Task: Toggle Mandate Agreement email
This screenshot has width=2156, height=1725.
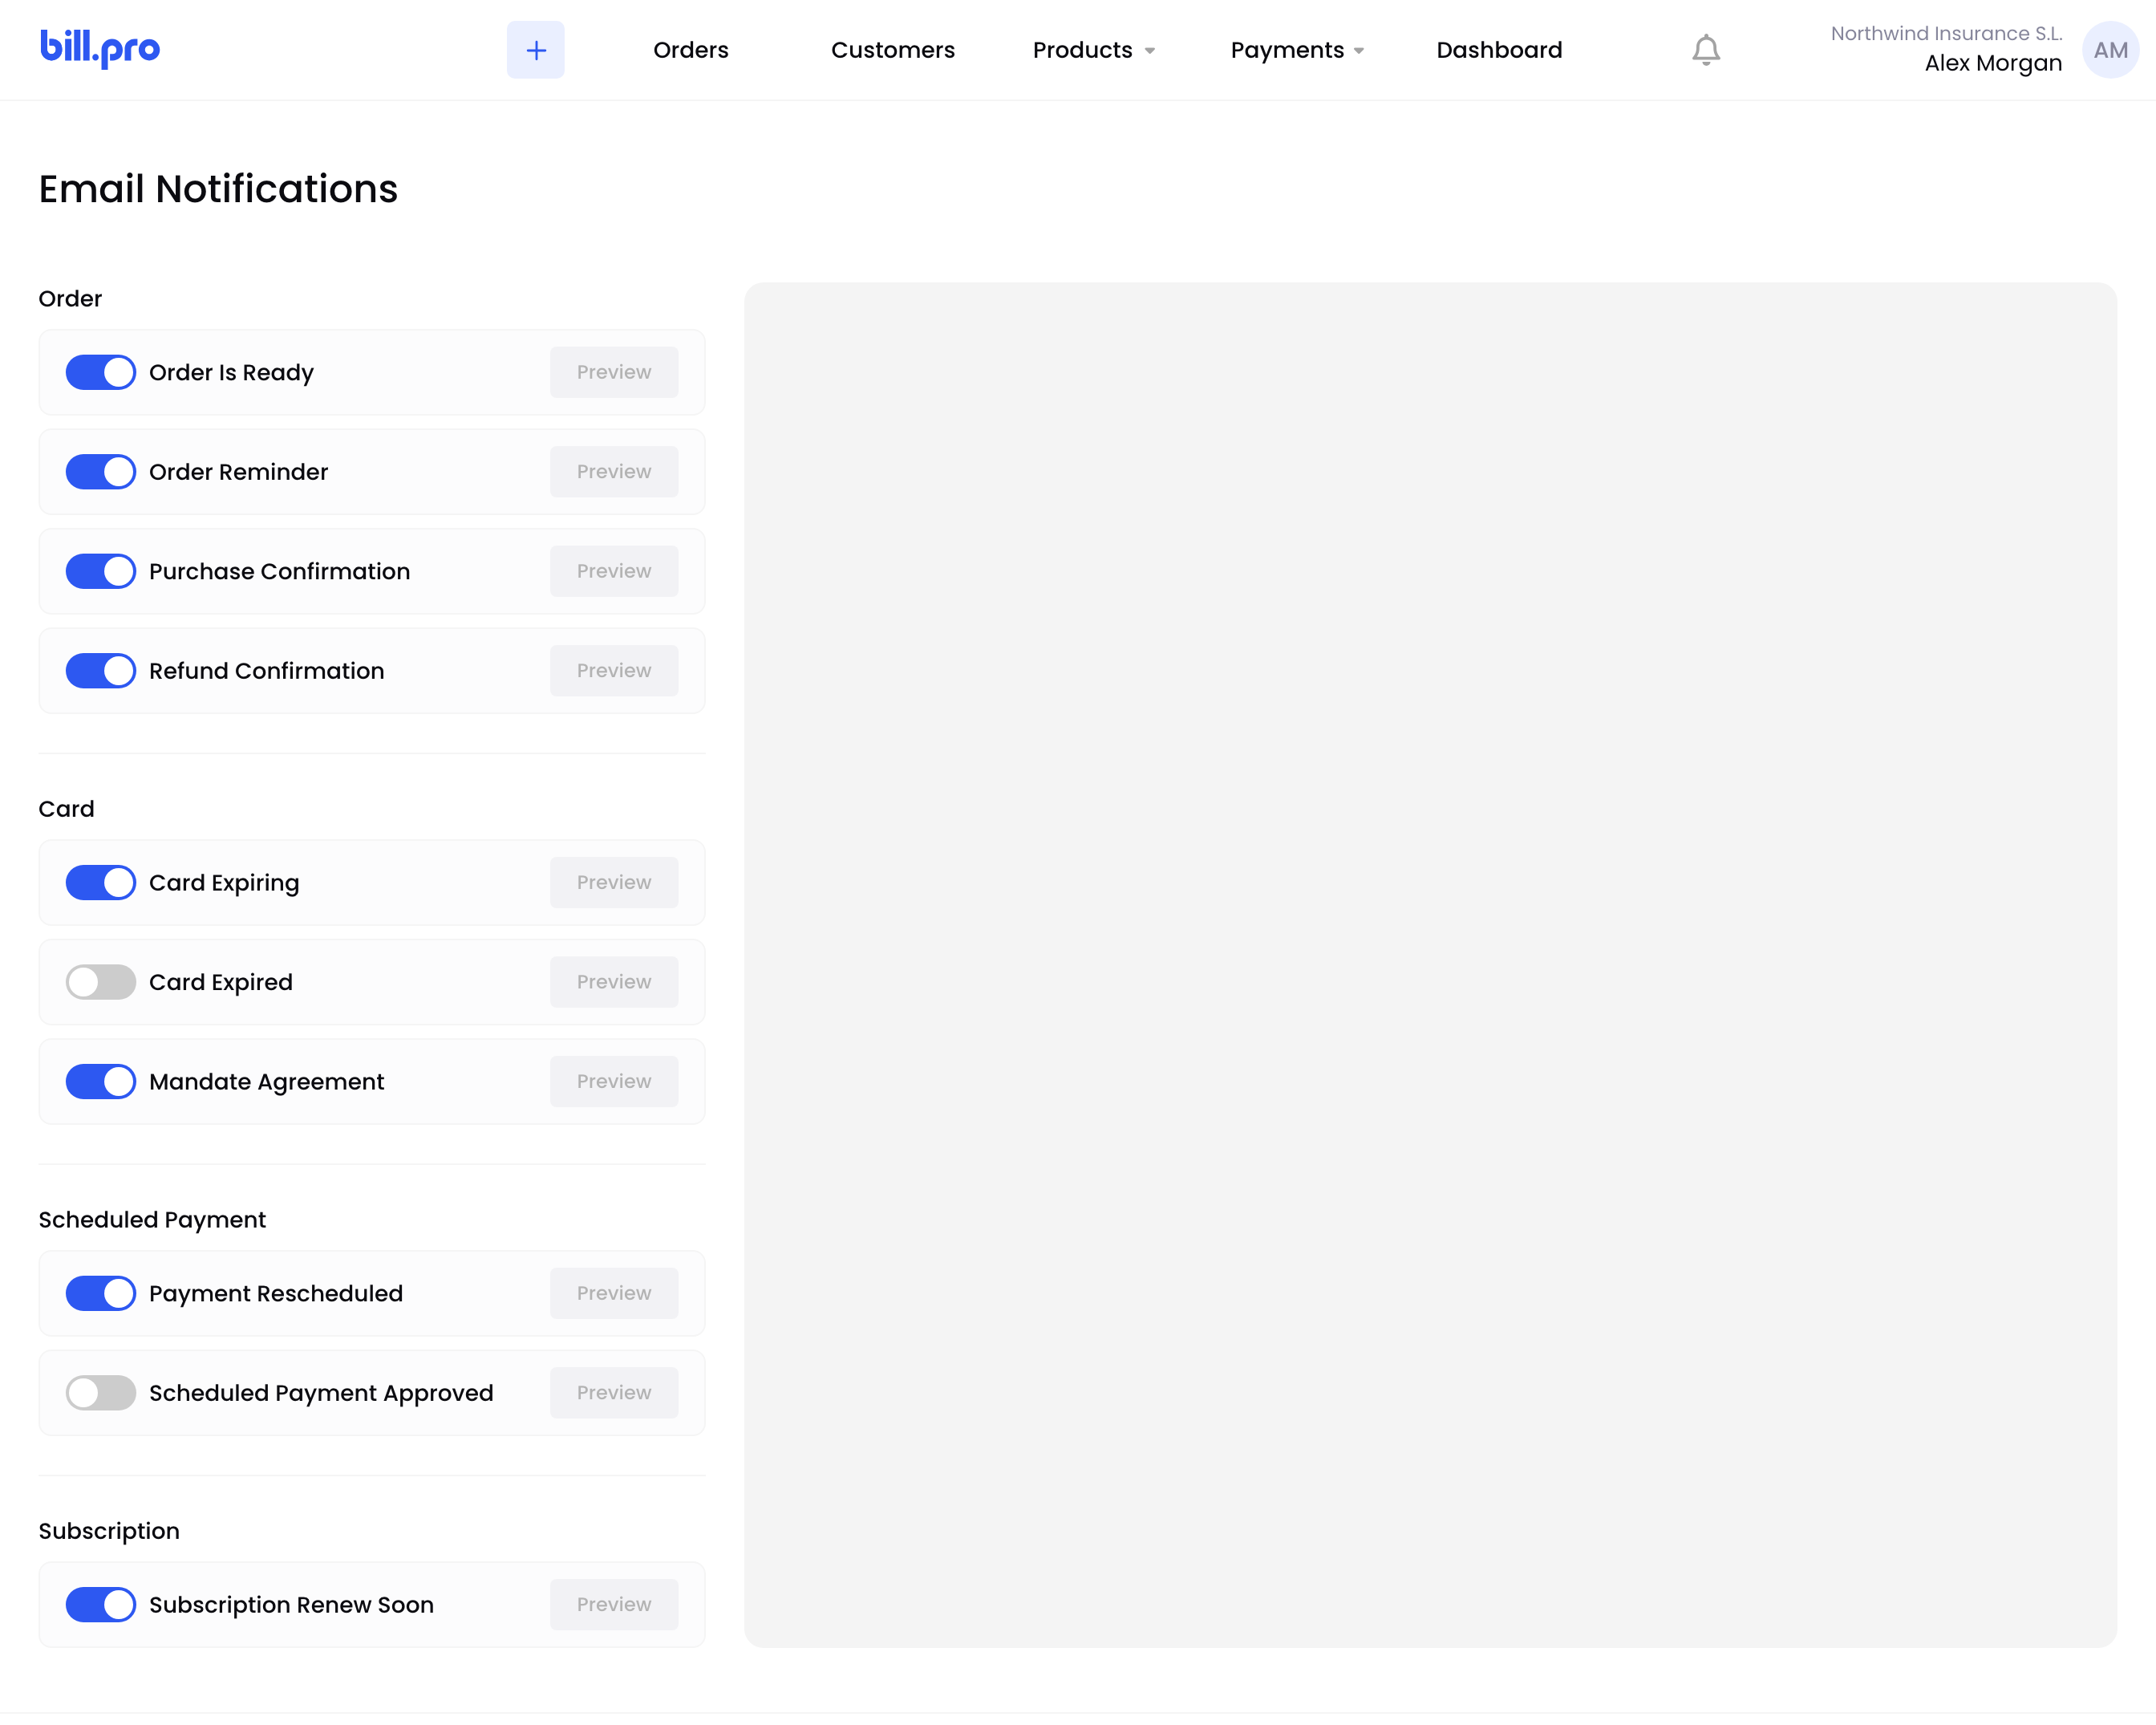Action: [101, 1082]
